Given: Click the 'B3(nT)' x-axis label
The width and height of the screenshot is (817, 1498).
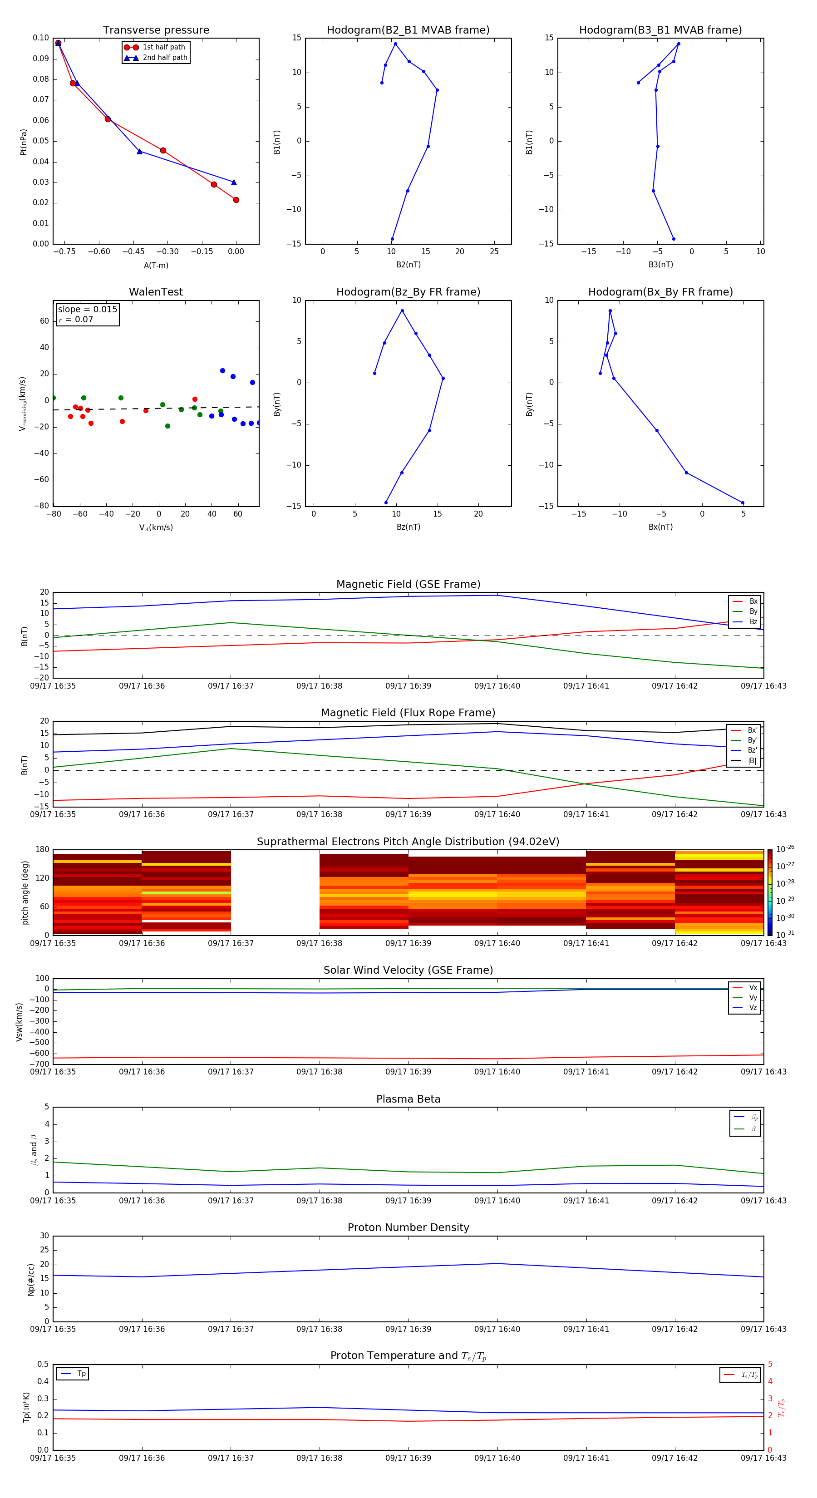Looking at the screenshot, I should [x=660, y=265].
